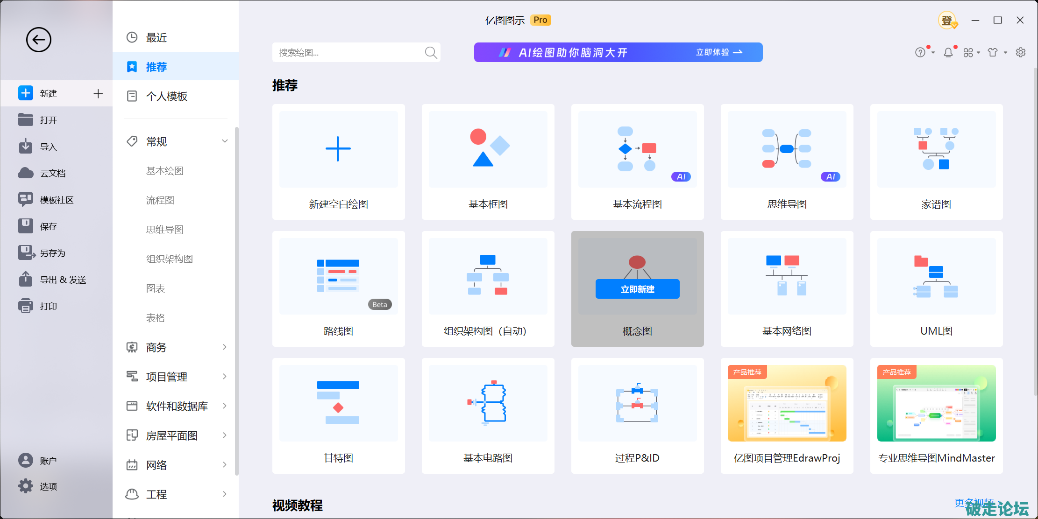The width and height of the screenshot is (1038, 519).
Task: Click the plus sign beside 新建
Action: pos(98,93)
